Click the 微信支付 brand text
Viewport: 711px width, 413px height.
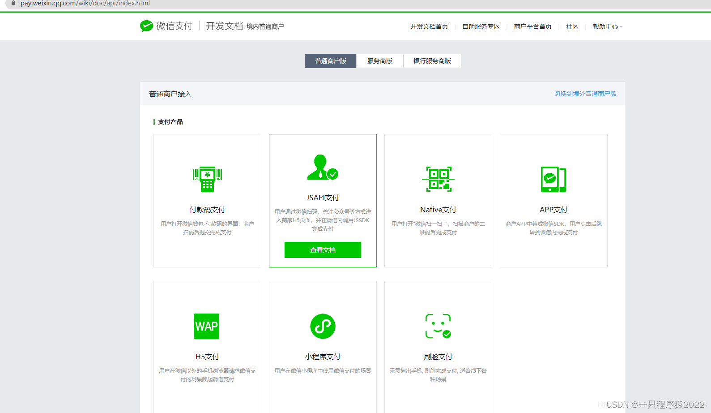175,26
